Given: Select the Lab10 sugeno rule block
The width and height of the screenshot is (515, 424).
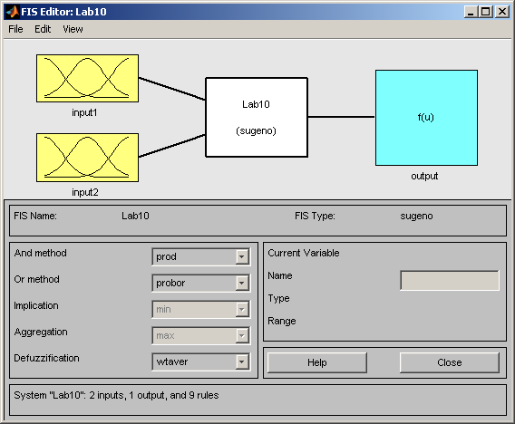Looking at the screenshot, I should point(257,117).
